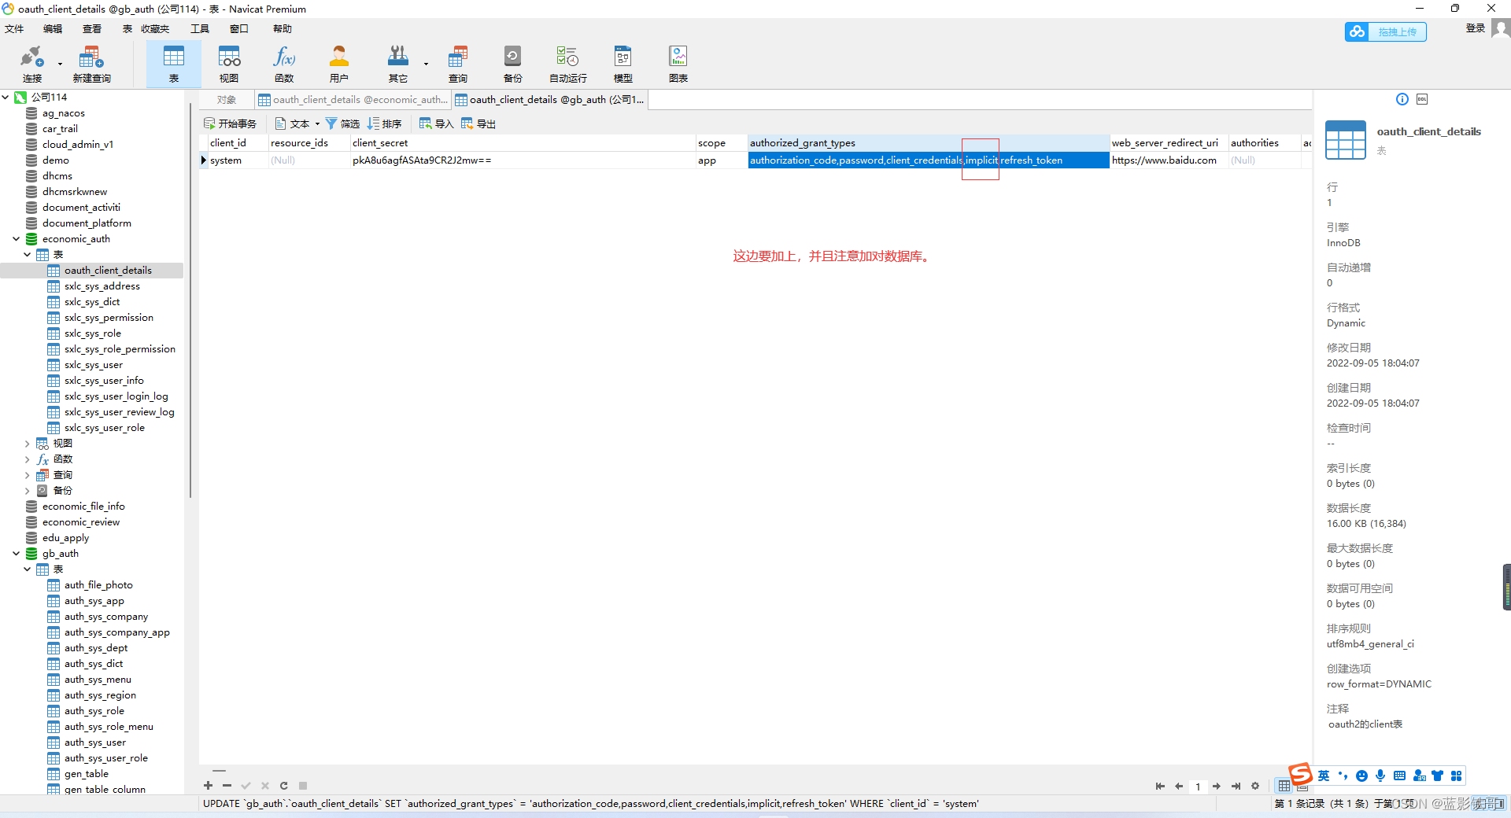Open the paging settings gear icon
Image resolution: width=1511 pixels, height=818 pixels.
click(1255, 786)
